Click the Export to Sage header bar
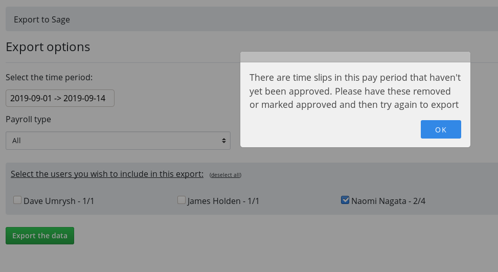This screenshot has width=498, height=272. coord(252,19)
